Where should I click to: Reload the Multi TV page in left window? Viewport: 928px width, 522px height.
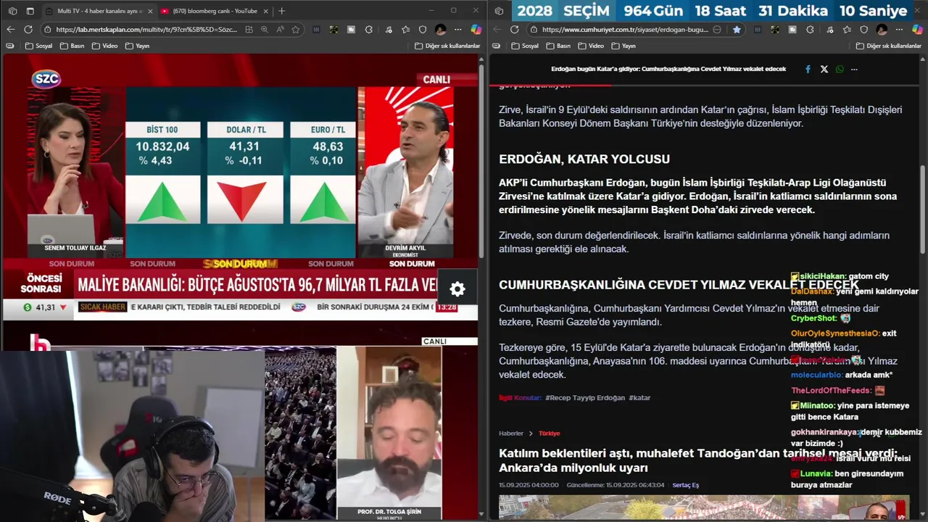coord(28,29)
